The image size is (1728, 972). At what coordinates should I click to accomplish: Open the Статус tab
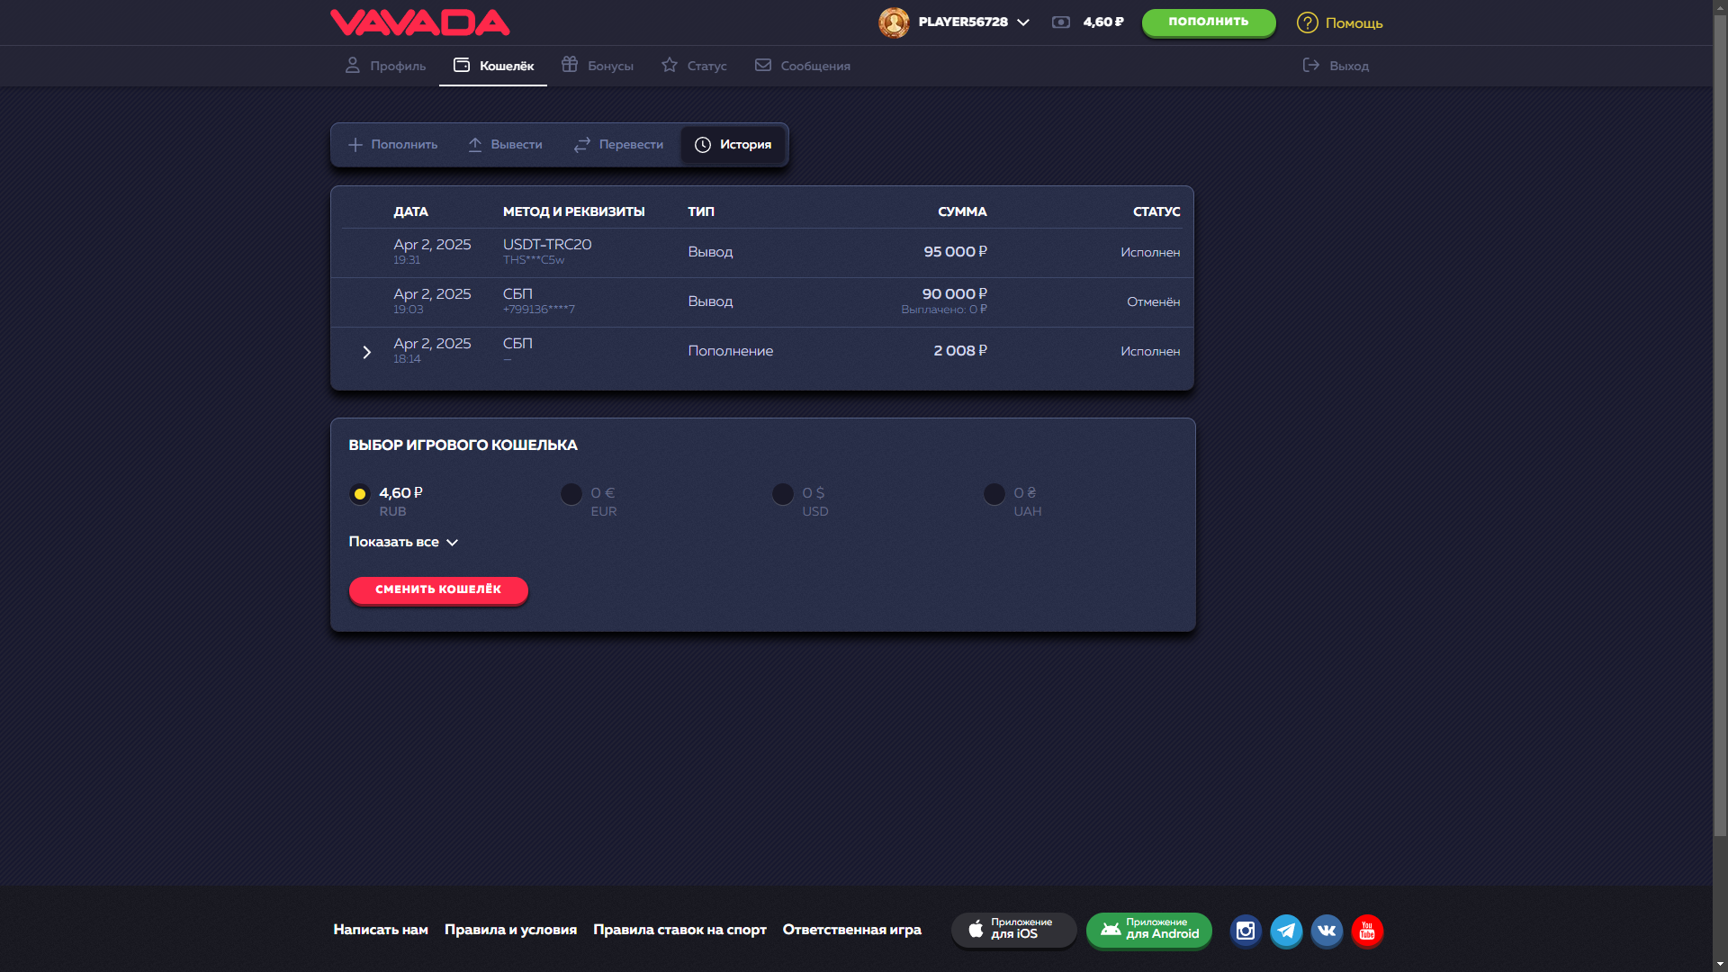tap(694, 66)
